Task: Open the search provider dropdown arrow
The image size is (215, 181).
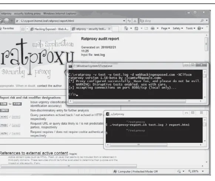Action: [207, 21]
